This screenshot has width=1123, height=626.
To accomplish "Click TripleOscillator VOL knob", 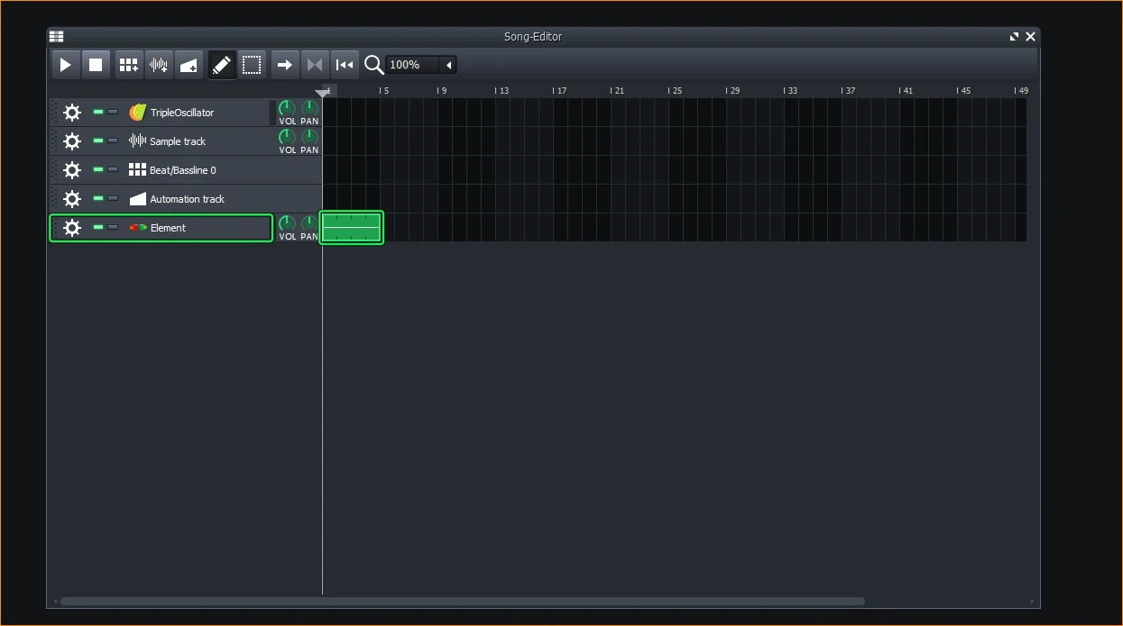I will click(287, 109).
